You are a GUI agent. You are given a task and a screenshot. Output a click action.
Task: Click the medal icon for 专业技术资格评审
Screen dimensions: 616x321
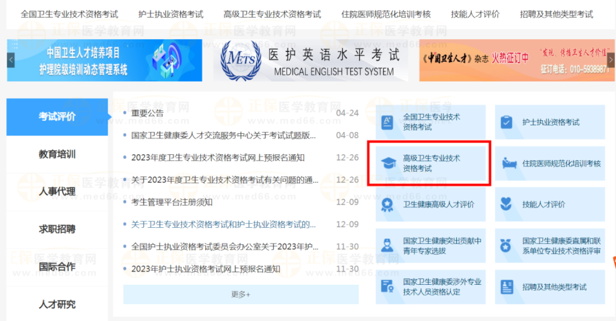pos(506,245)
